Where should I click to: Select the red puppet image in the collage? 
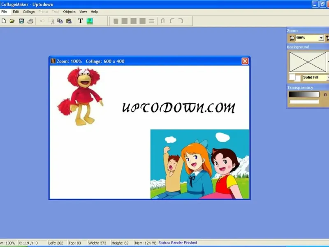(80, 96)
